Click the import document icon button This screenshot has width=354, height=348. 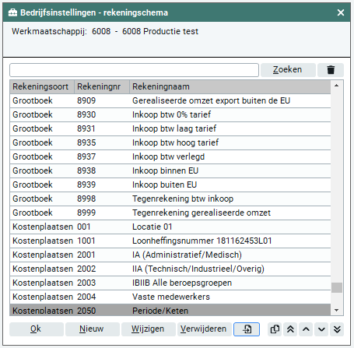point(247,329)
